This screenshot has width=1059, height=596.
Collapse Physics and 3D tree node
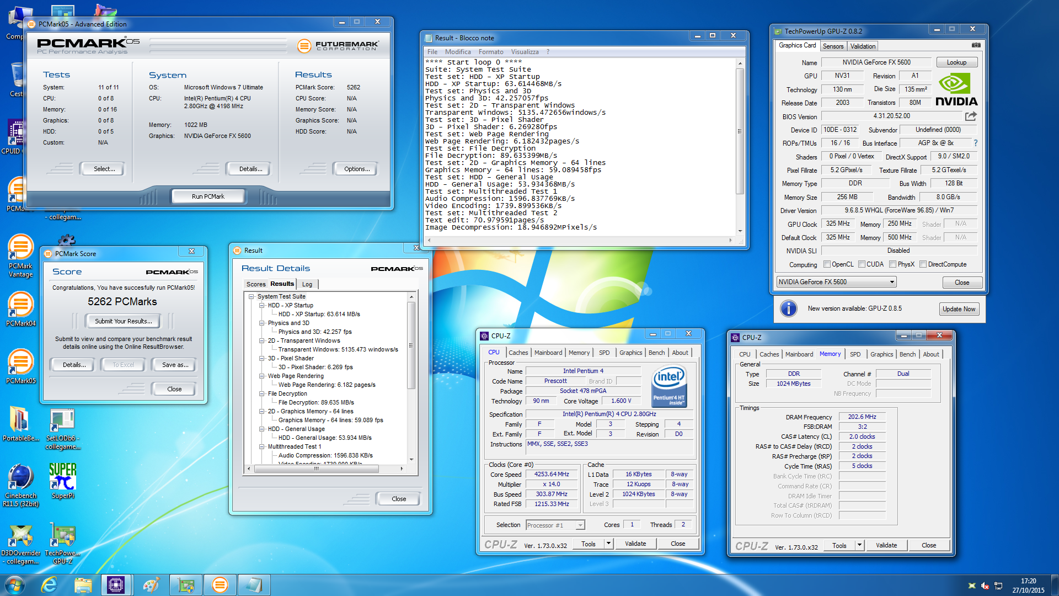262,323
